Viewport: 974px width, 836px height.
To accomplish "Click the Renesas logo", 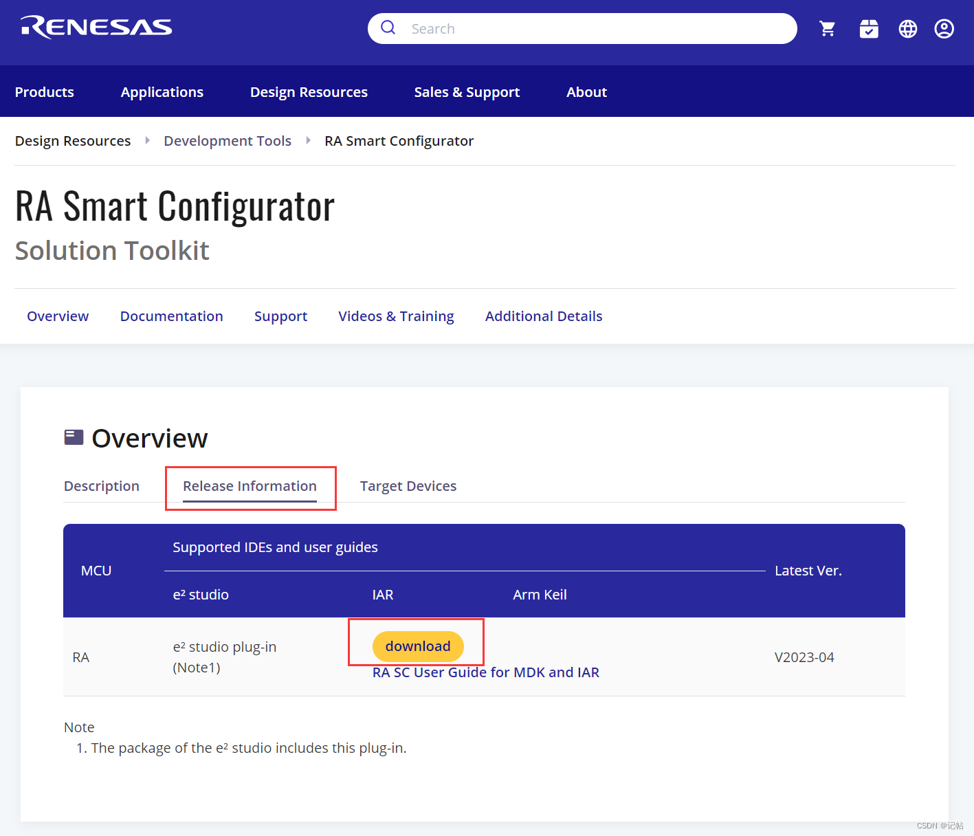I will [x=96, y=27].
